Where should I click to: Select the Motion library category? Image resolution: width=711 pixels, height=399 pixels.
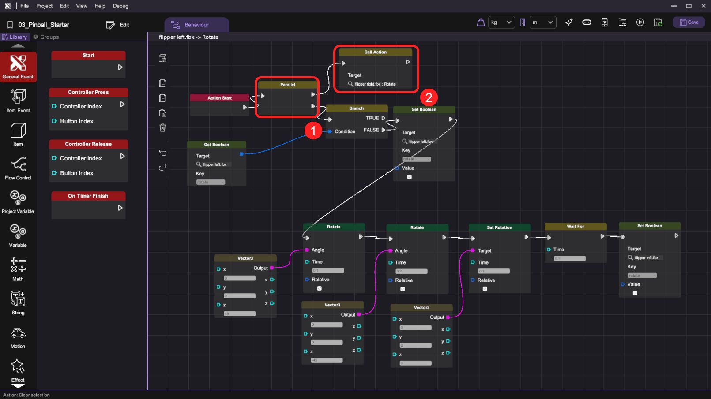(x=18, y=337)
